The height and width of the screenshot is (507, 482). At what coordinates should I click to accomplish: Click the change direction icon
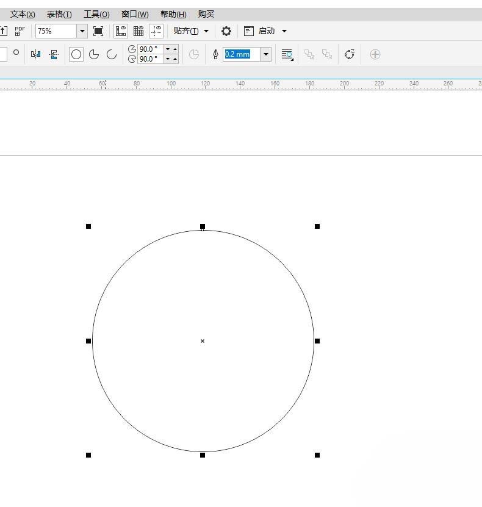[194, 54]
